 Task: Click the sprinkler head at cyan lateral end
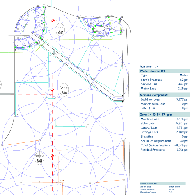pyautogui.click(x=86, y=126)
